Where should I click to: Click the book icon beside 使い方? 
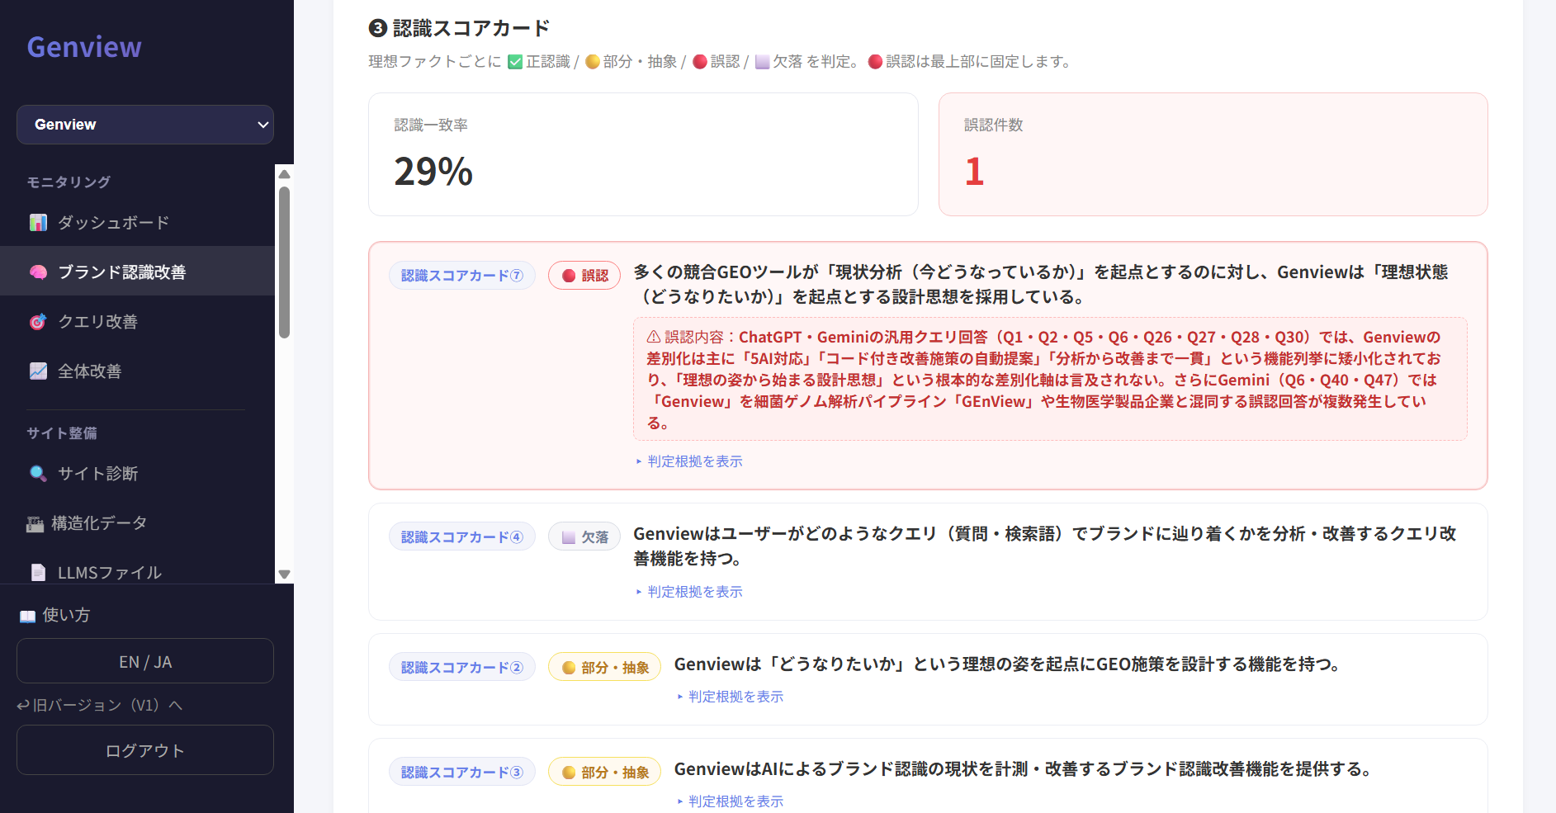(27, 616)
